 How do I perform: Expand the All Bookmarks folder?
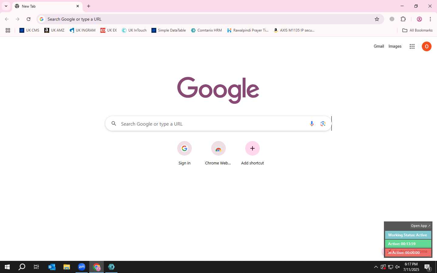pyautogui.click(x=417, y=30)
